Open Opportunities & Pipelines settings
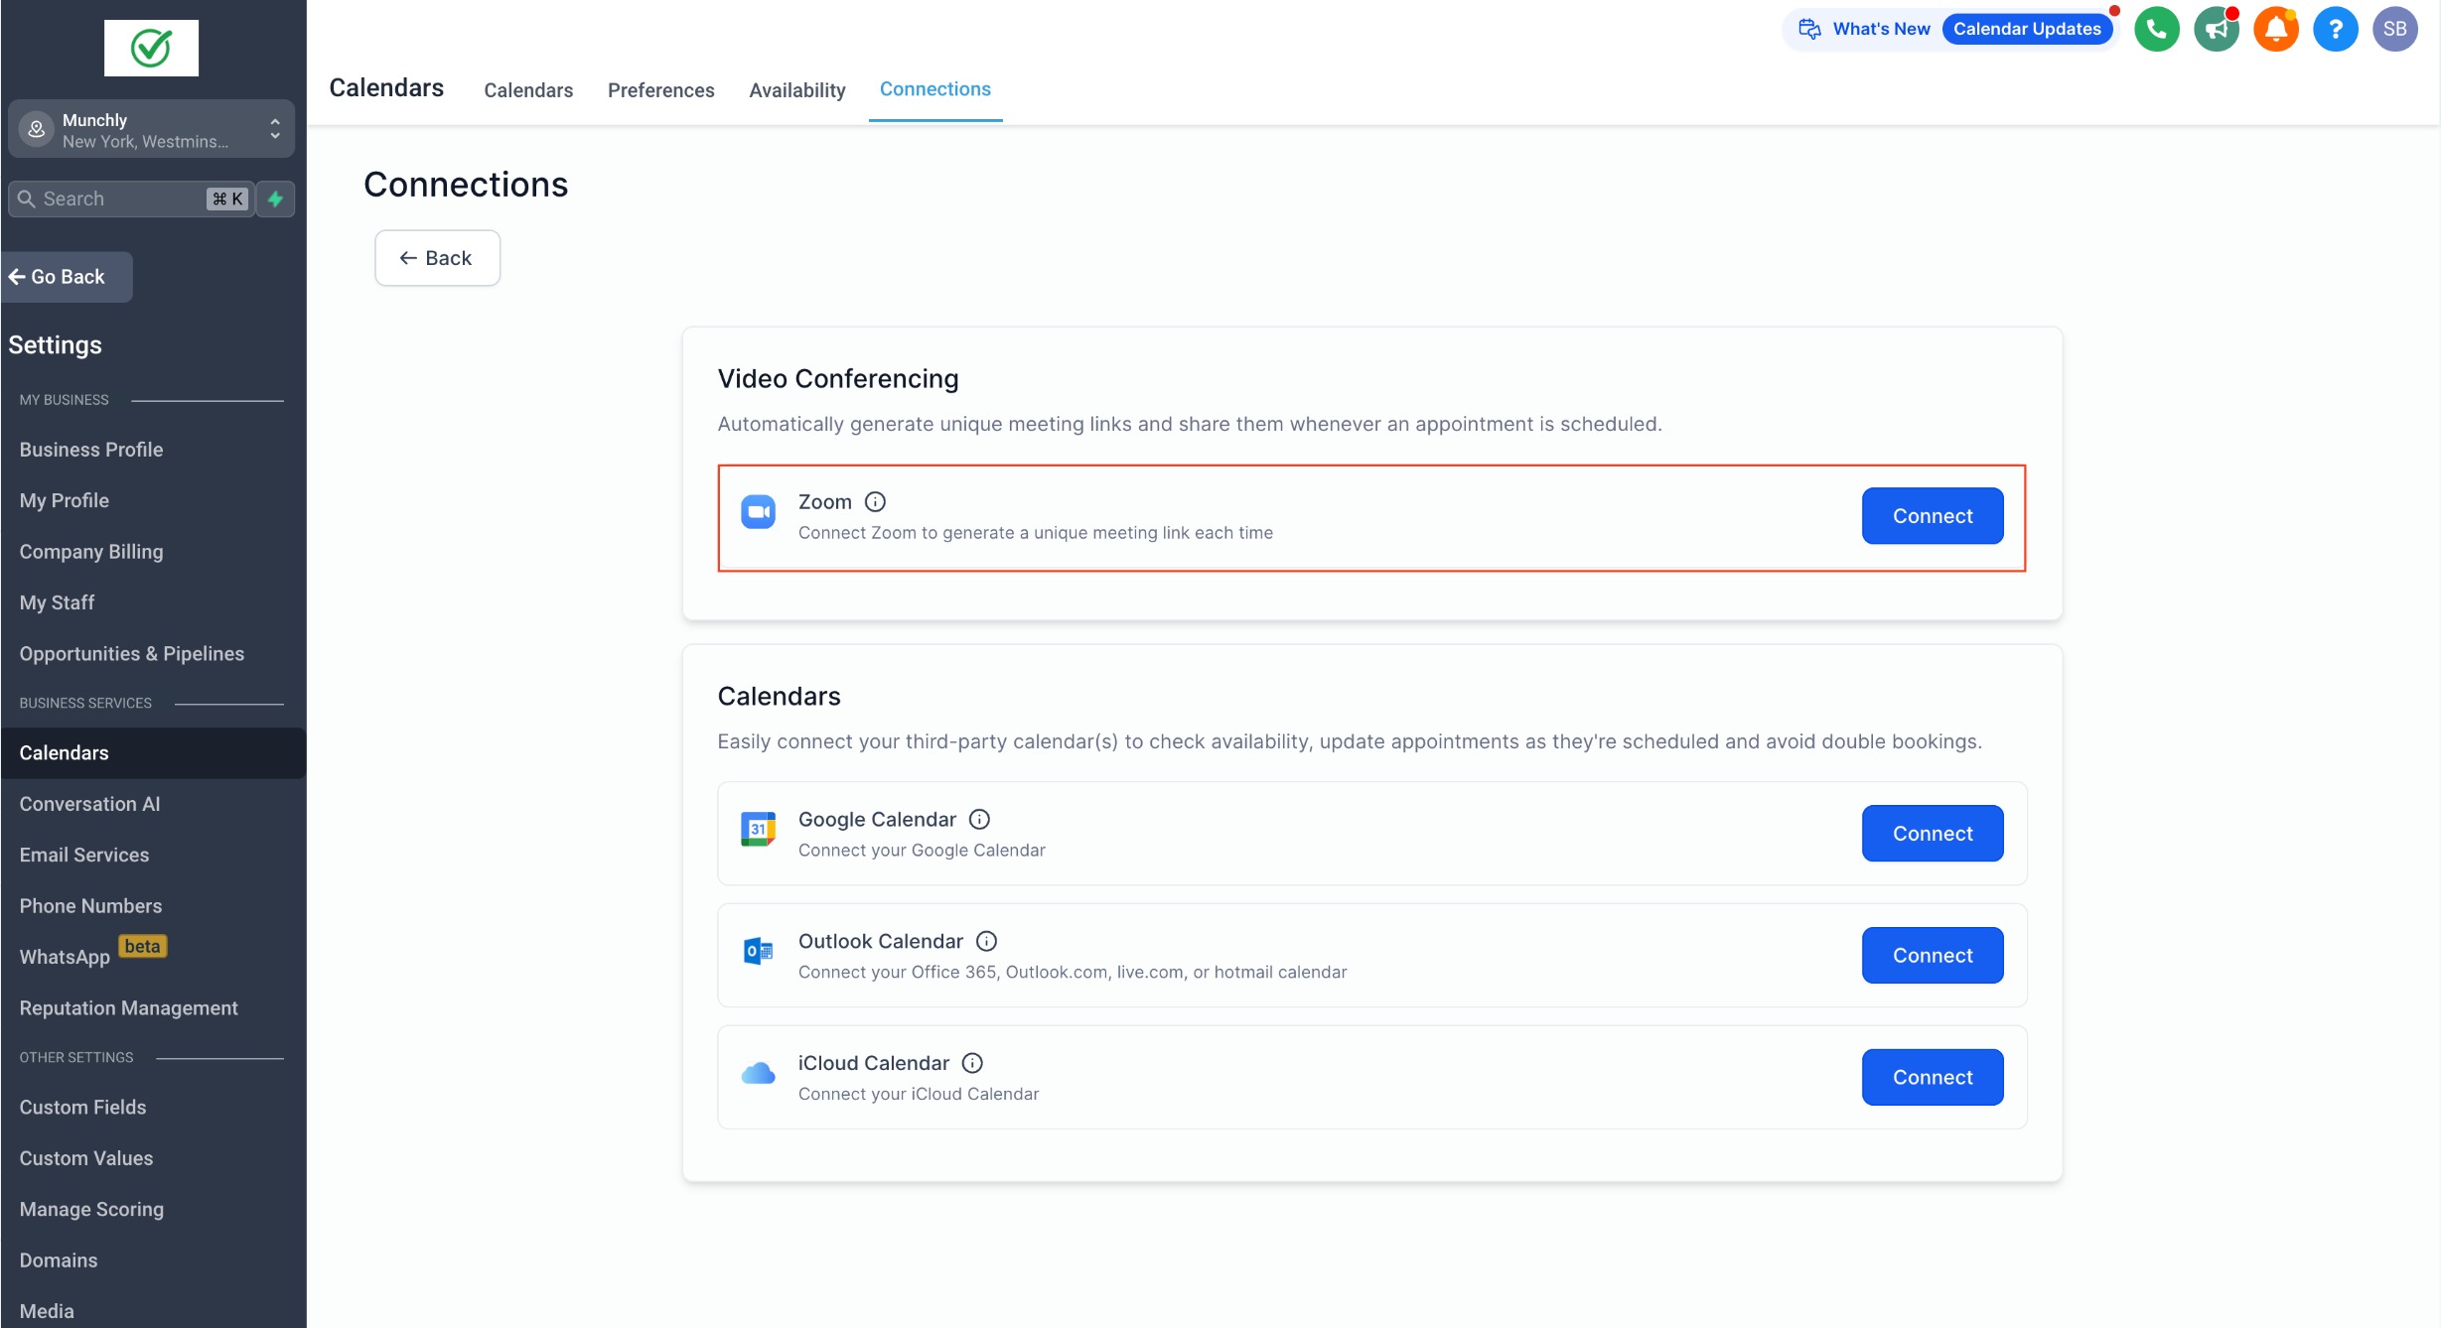Image resolution: width=2441 pixels, height=1328 pixels. pyautogui.click(x=132, y=654)
